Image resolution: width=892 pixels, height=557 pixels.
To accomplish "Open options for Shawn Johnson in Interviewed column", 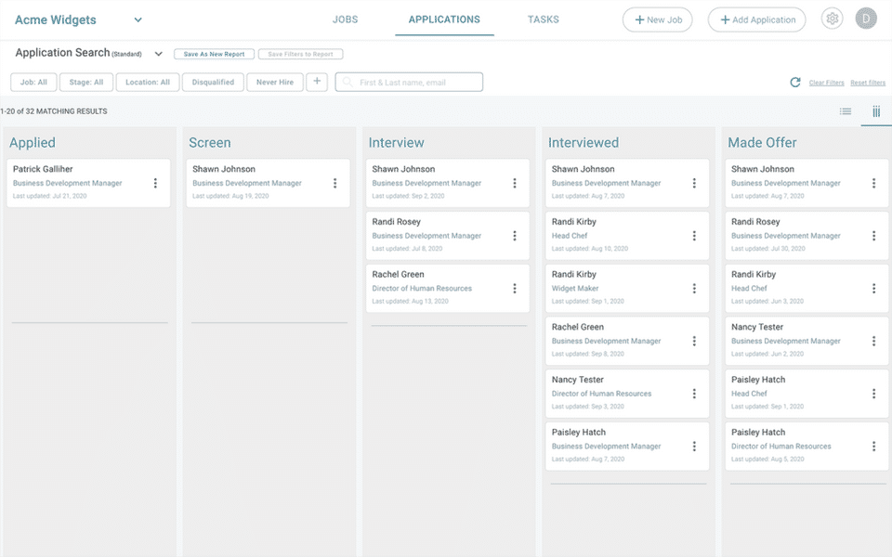I will coord(694,183).
